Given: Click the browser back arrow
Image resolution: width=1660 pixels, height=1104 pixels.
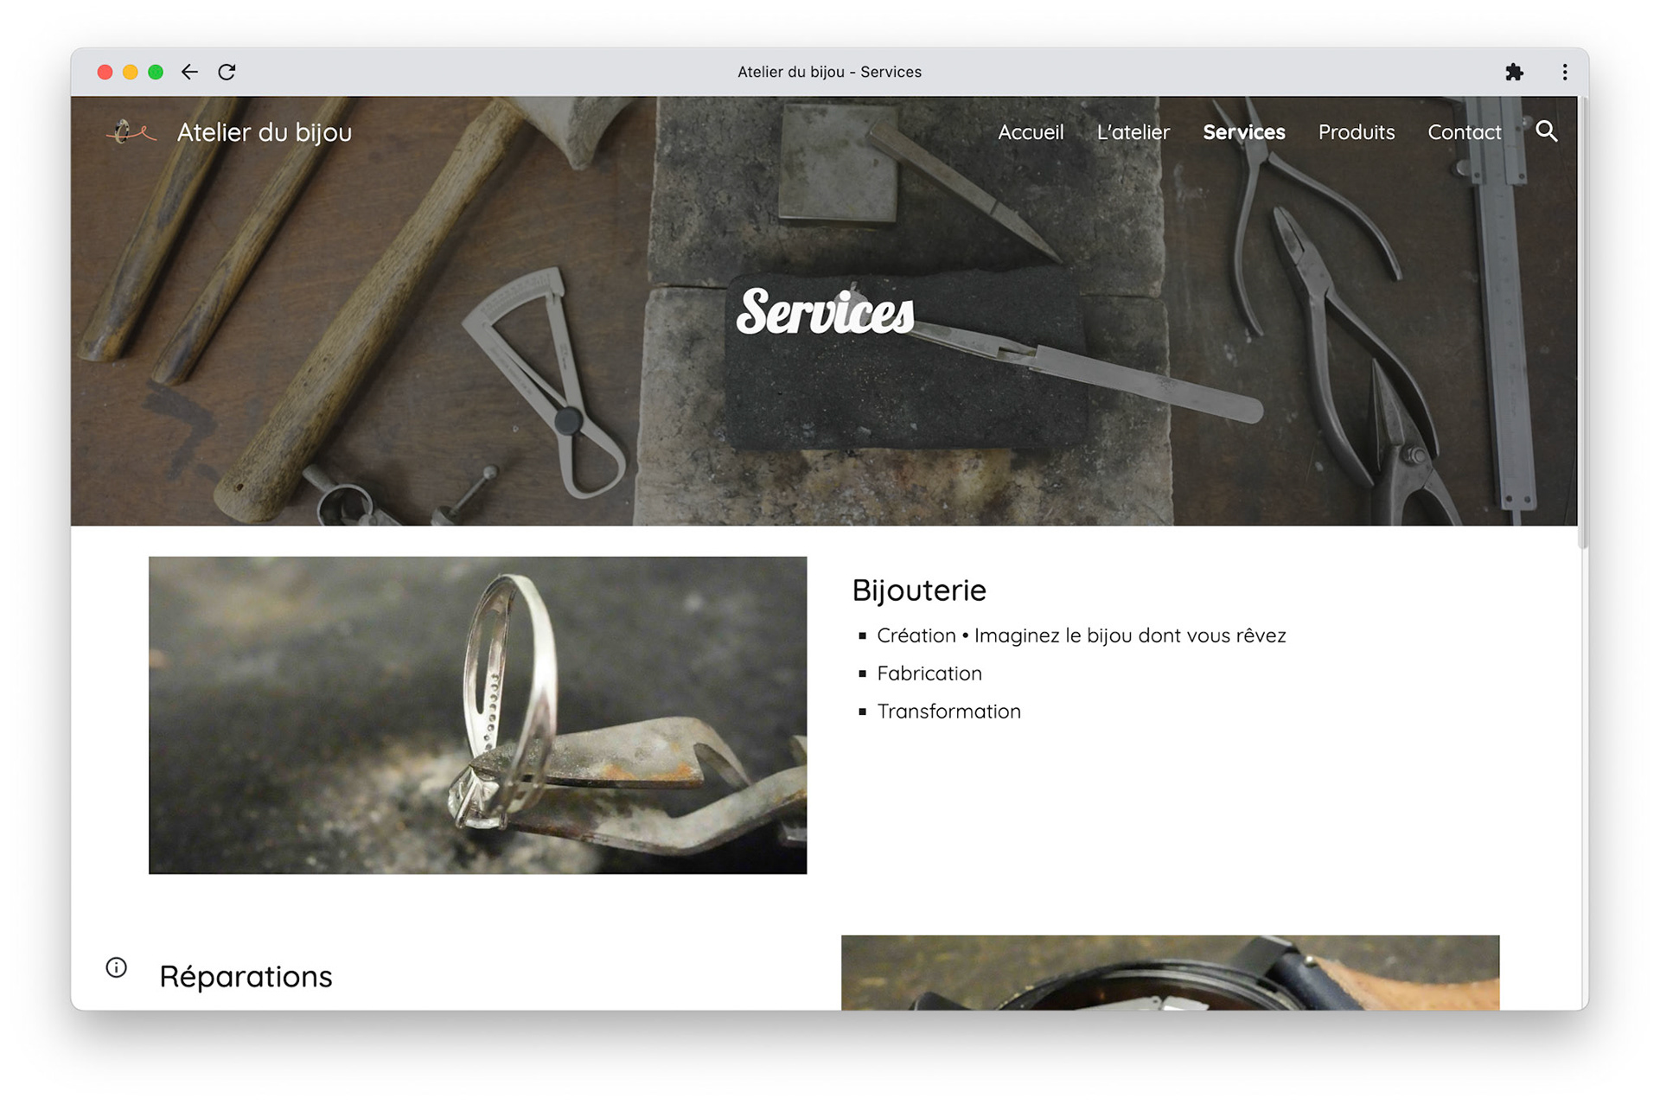Looking at the screenshot, I should tap(189, 72).
